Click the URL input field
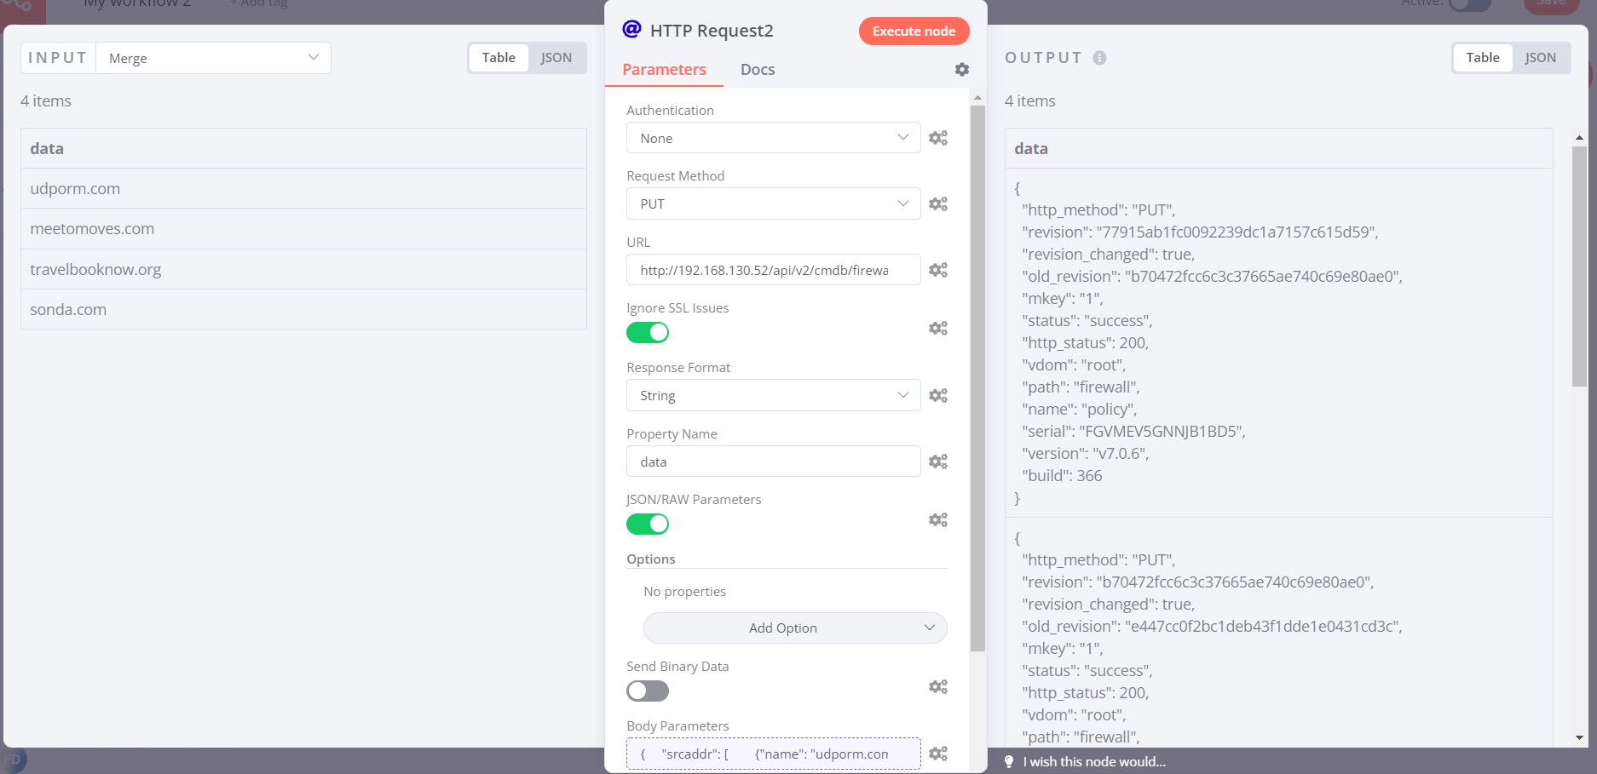 pos(774,270)
